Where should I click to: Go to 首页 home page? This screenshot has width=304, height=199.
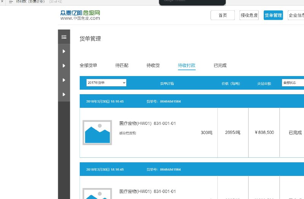(223, 15)
